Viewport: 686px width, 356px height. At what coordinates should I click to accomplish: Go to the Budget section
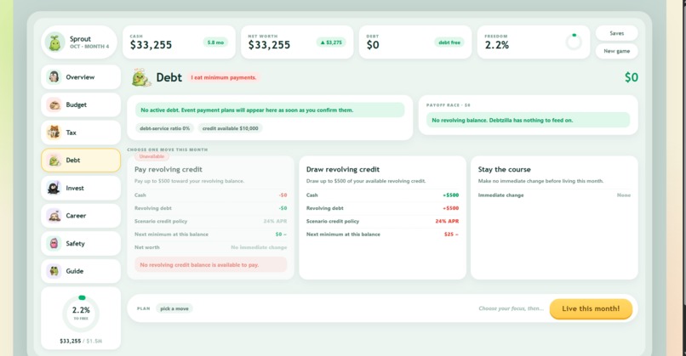pos(81,105)
